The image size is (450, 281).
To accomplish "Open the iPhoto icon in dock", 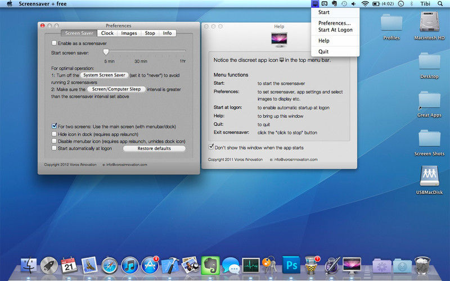I will 190,265.
